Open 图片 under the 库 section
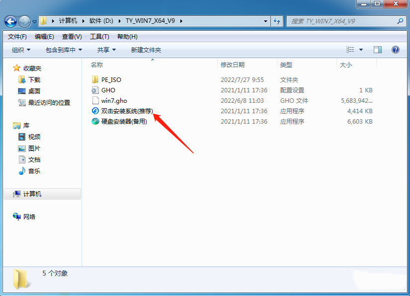This screenshot has width=410, height=296. coord(32,148)
